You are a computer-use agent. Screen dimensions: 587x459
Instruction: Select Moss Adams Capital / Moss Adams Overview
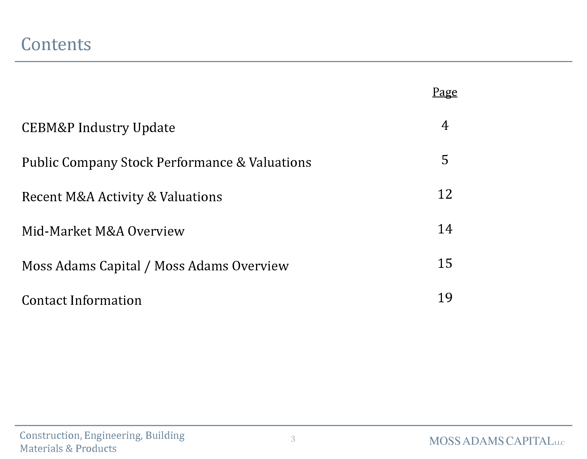pos(155,266)
